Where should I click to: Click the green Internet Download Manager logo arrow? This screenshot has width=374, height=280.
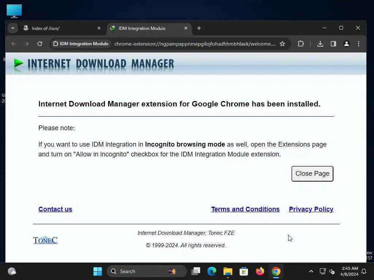click(x=19, y=63)
